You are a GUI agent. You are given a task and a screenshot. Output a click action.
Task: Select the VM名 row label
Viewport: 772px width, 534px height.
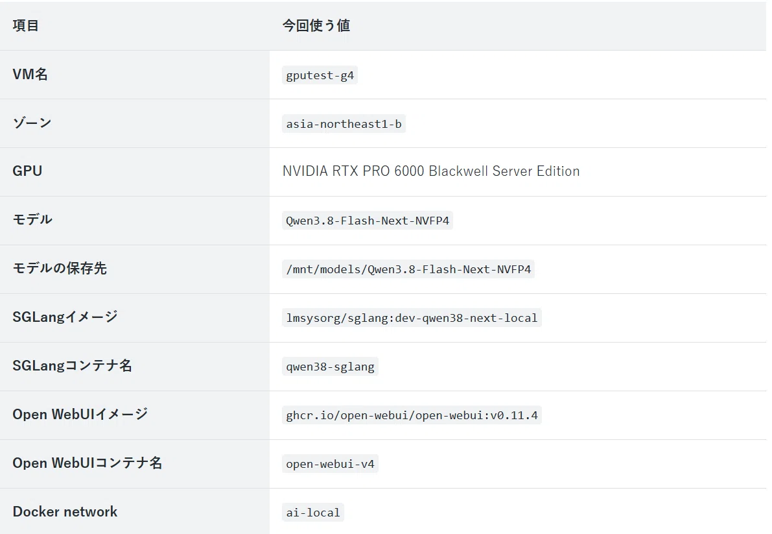click(x=30, y=75)
